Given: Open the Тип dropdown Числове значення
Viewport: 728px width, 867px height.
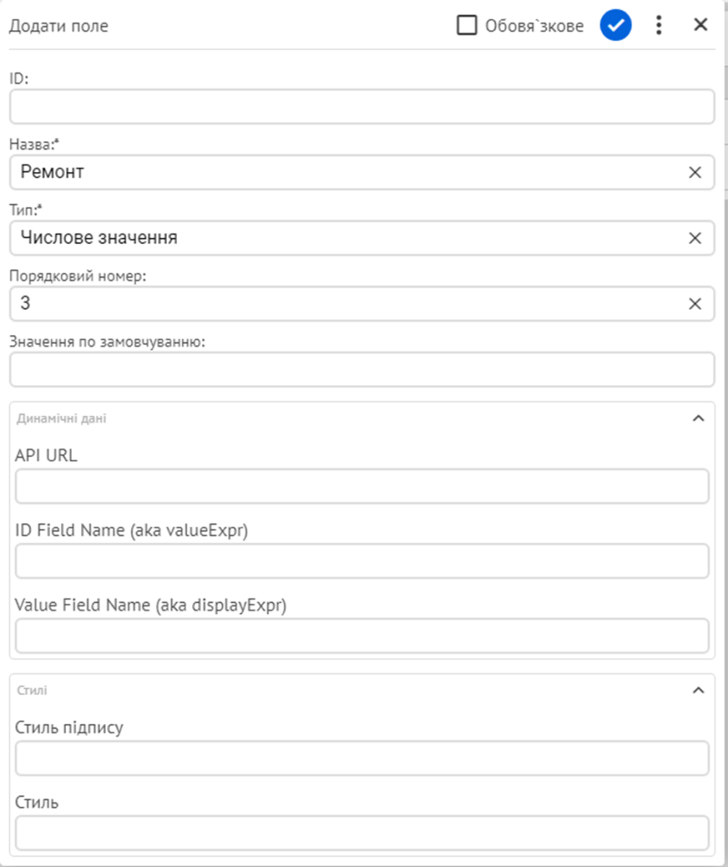Looking at the screenshot, I should click(x=346, y=238).
